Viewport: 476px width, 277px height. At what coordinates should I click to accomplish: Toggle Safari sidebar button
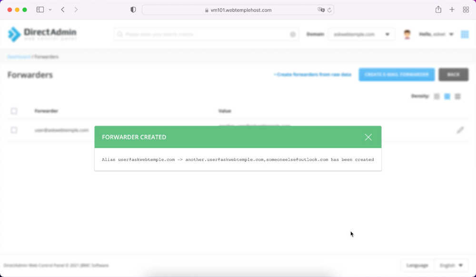(40, 10)
